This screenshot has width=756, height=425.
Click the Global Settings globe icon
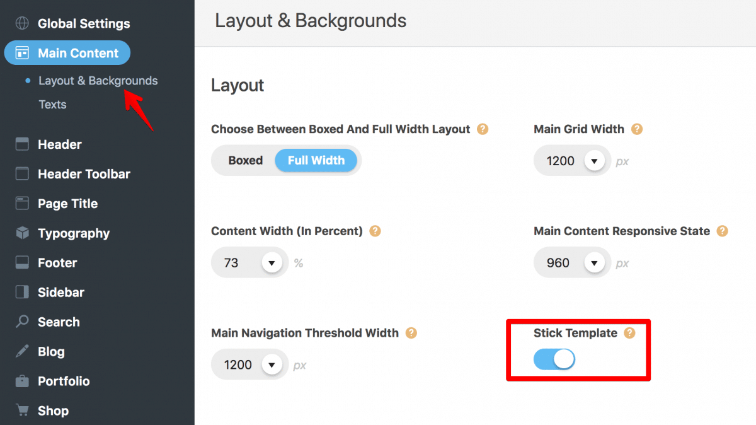pos(20,23)
